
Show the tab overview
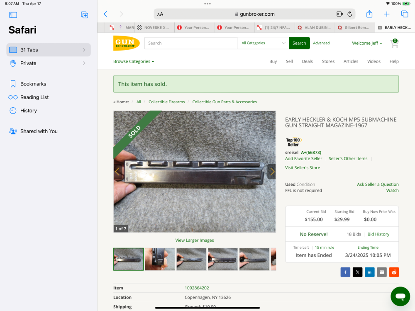click(x=405, y=14)
